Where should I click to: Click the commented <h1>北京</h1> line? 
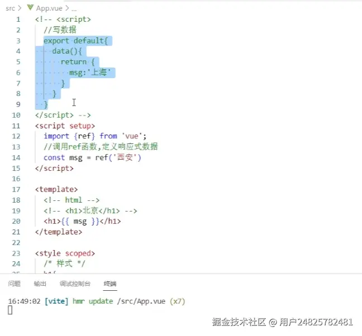pyautogui.click(x=90, y=211)
